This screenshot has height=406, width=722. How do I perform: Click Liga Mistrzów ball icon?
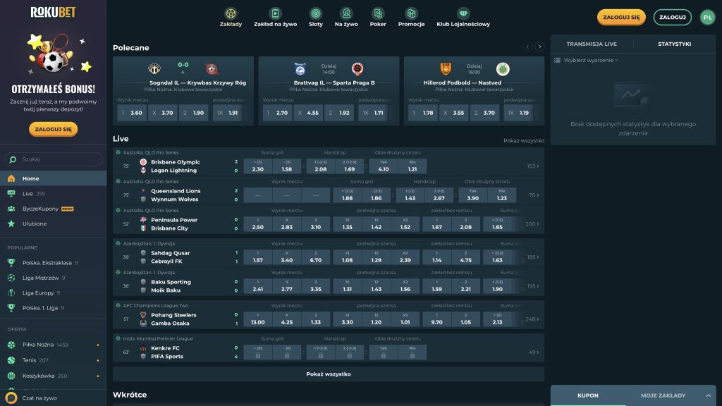(11, 278)
